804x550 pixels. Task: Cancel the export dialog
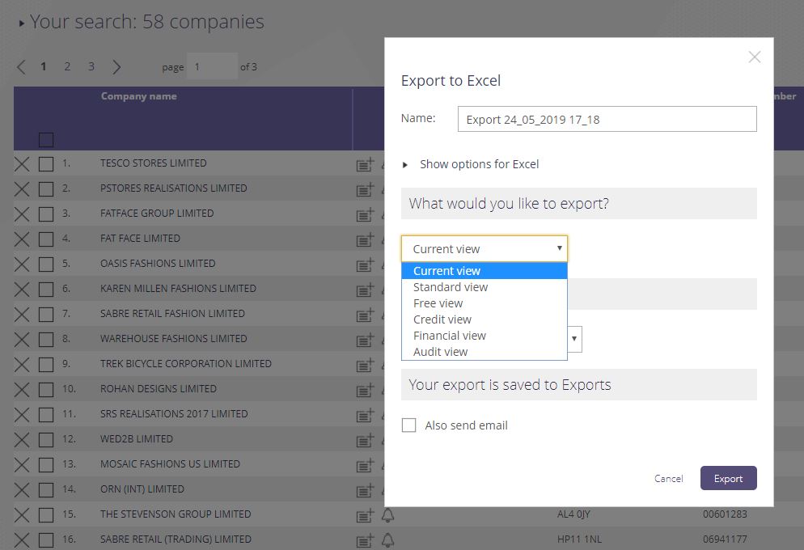(668, 478)
